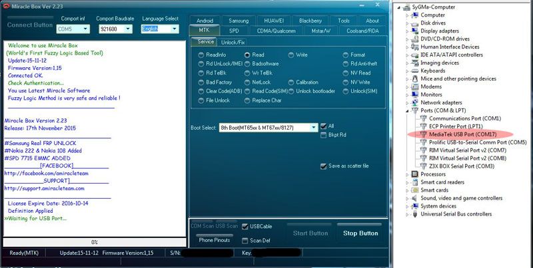
Task: Click the Sound, video and game controllers icon
Action: (x=414, y=198)
